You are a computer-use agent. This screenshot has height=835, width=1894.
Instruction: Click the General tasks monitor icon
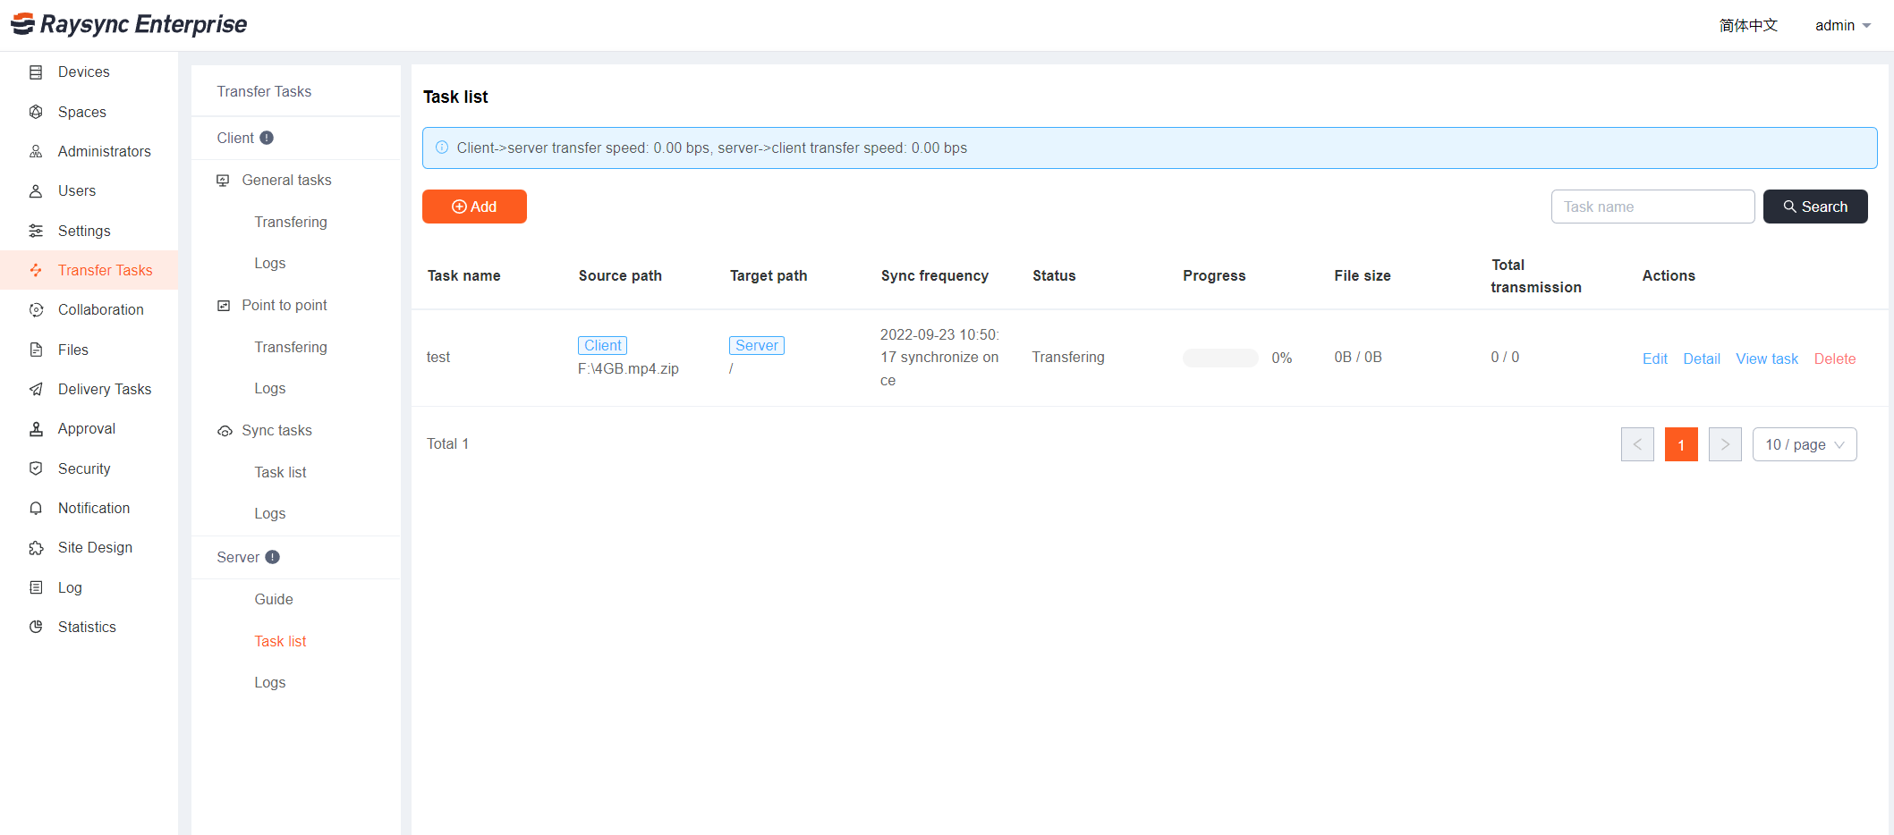[224, 181]
